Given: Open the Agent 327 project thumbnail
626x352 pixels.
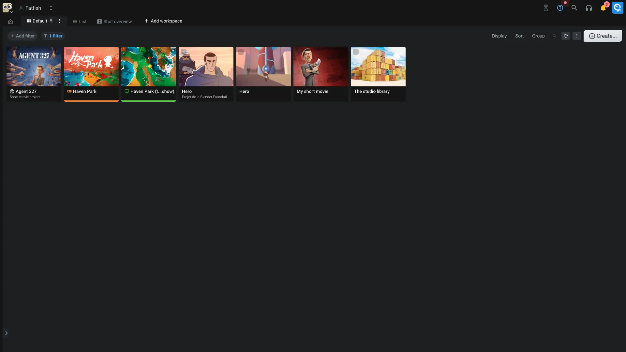Looking at the screenshot, I should pos(34,67).
